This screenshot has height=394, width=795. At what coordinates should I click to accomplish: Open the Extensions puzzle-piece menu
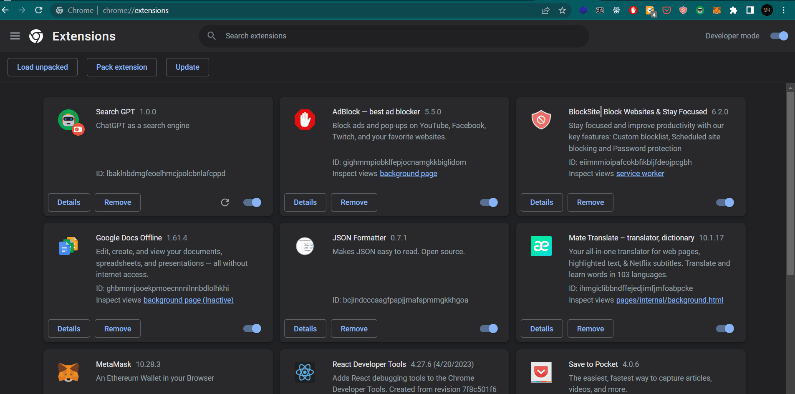[x=733, y=10]
